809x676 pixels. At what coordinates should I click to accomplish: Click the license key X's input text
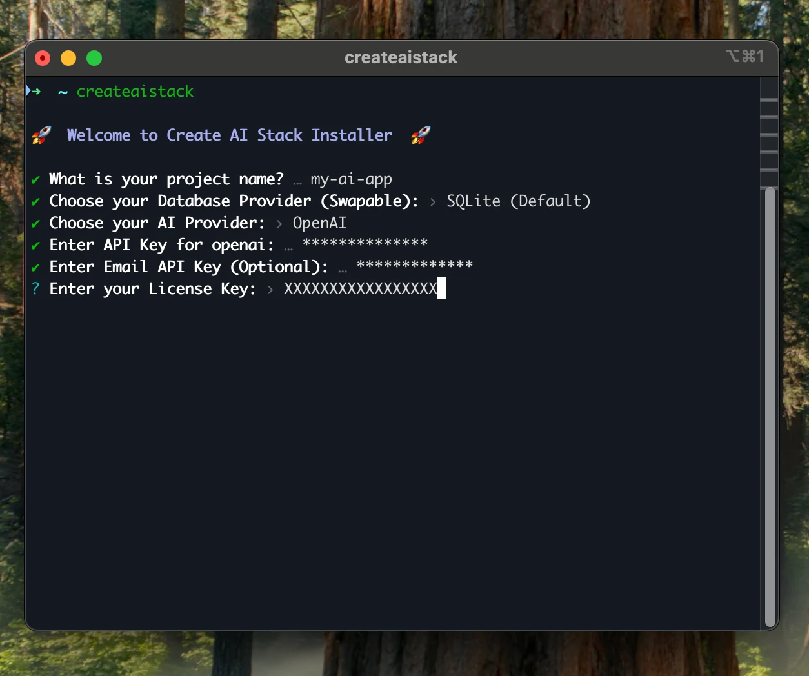click(x=360, y=289)
